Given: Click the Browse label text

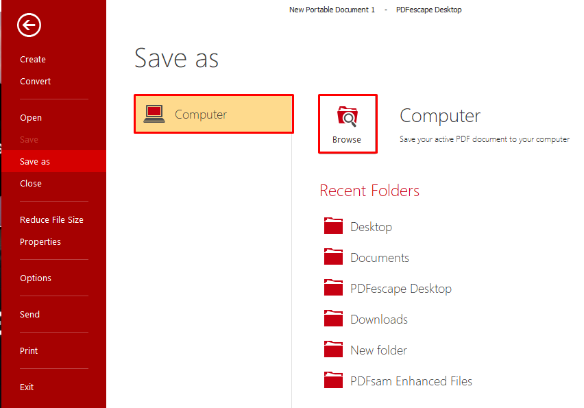Looking at the screenshot, I should pos(347,140).
